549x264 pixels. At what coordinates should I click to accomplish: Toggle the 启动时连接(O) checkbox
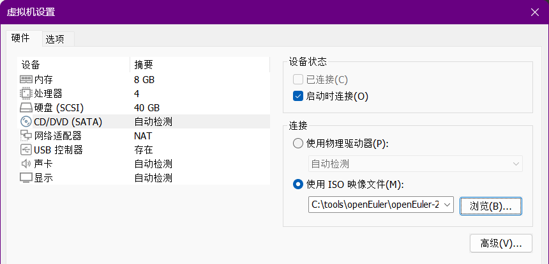click(x=297, y=97)
